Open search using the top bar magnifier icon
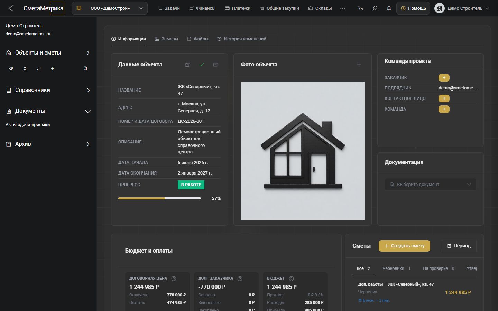498x311 pixels. 375,8
